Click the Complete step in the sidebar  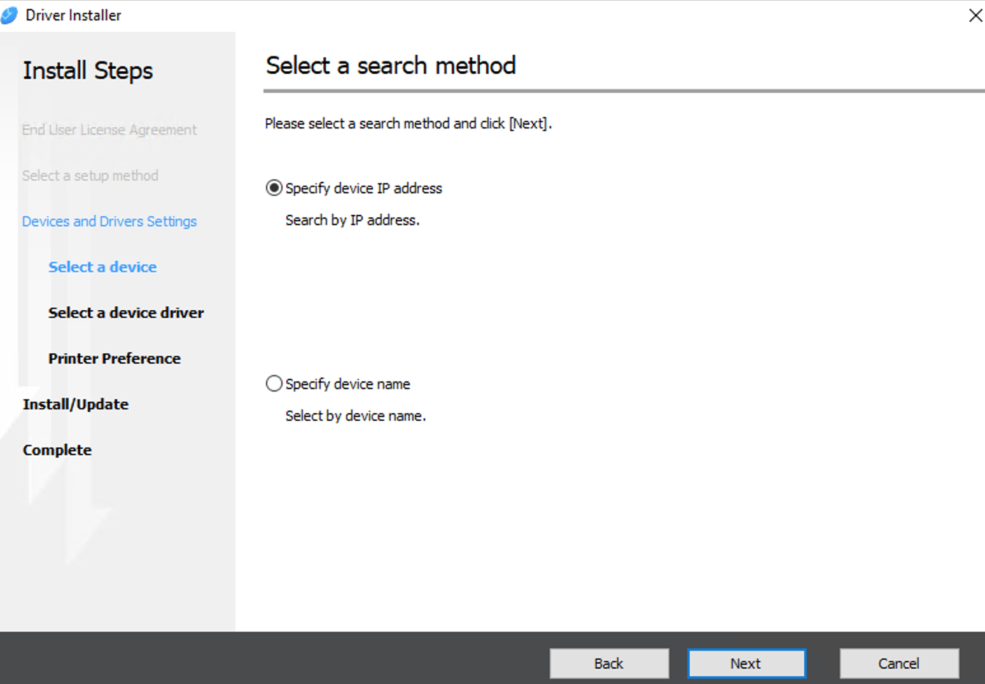57,450
